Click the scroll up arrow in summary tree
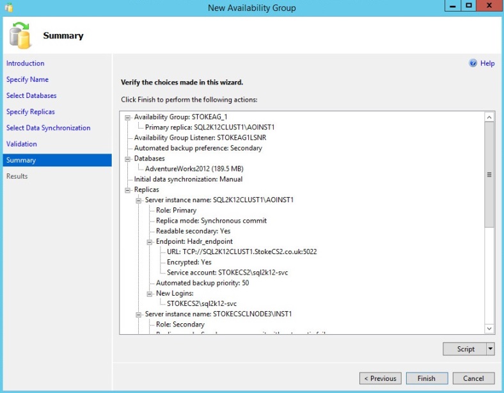504x393 pixels. 489,117
